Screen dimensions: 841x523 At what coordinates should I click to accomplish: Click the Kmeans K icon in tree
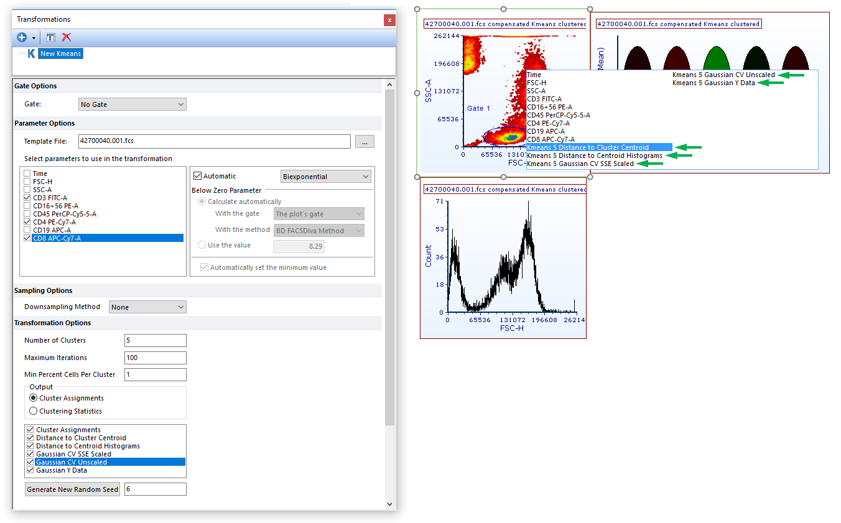pos(31,53)
